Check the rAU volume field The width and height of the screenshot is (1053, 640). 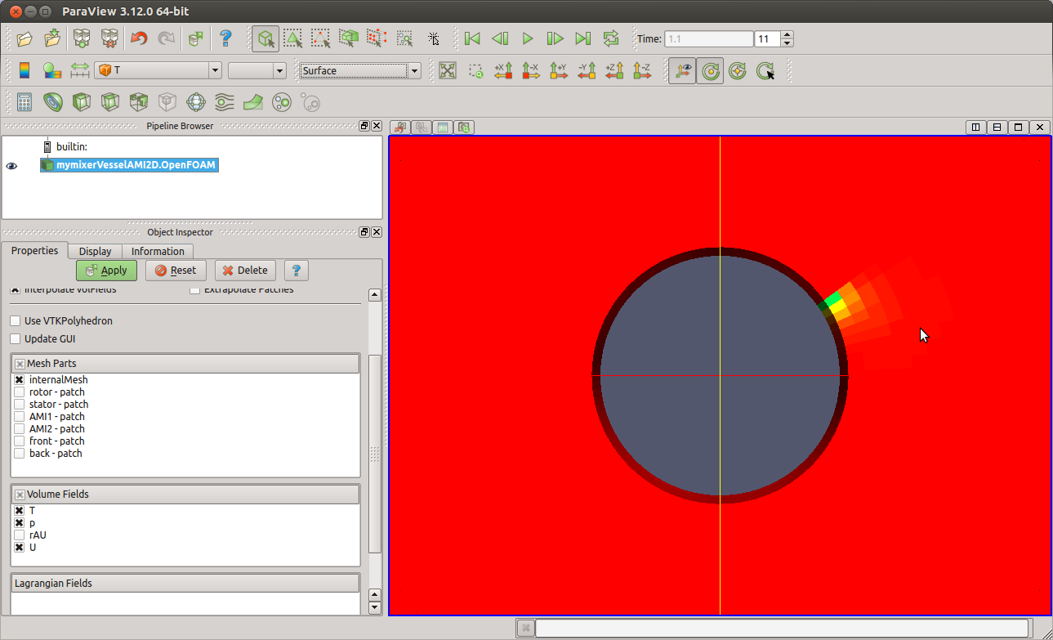coord(19,535)
